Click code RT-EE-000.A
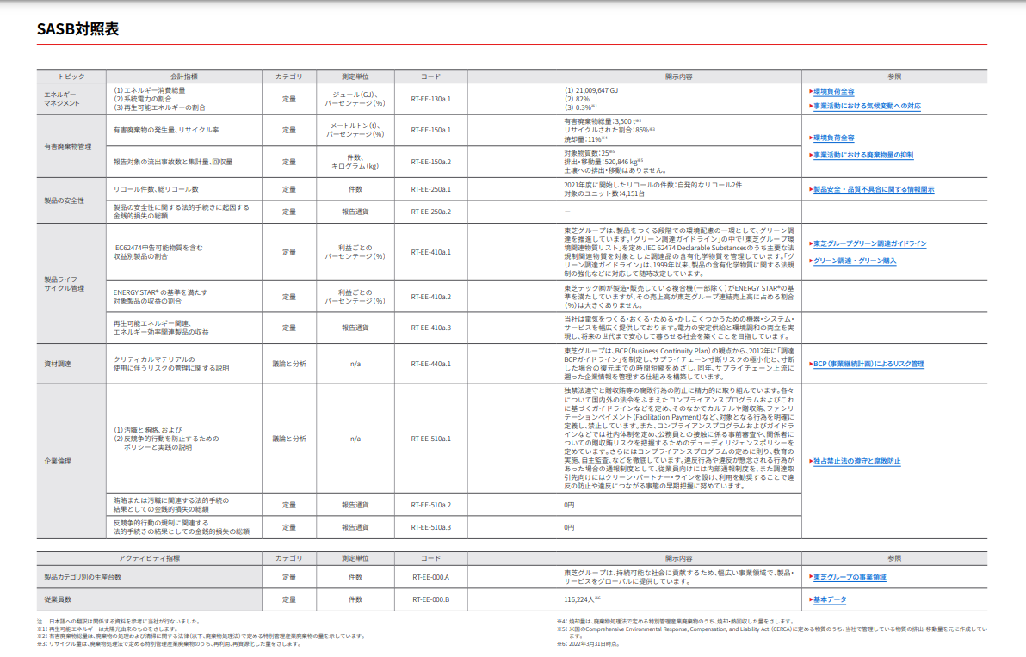Image resolution: width=1026 pixels, height=657 pixels. point(430,577)
